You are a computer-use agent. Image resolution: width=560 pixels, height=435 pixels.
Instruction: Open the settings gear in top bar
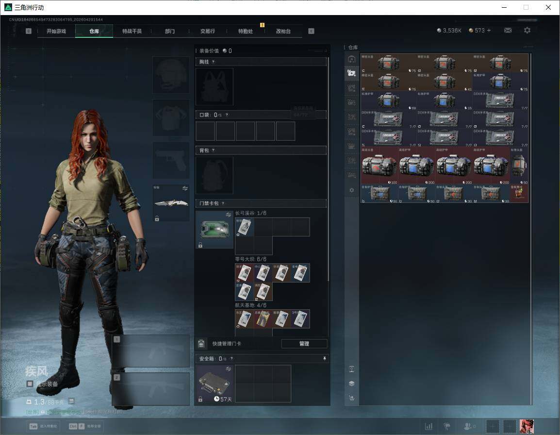[x=527, y=31]
